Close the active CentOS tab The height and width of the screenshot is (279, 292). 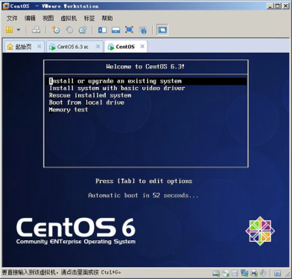(x=142, y=46)
